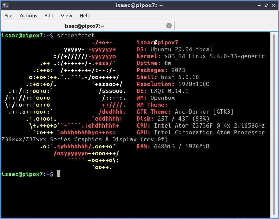Click the terminal vertical scrollbar

pos(274,124)
